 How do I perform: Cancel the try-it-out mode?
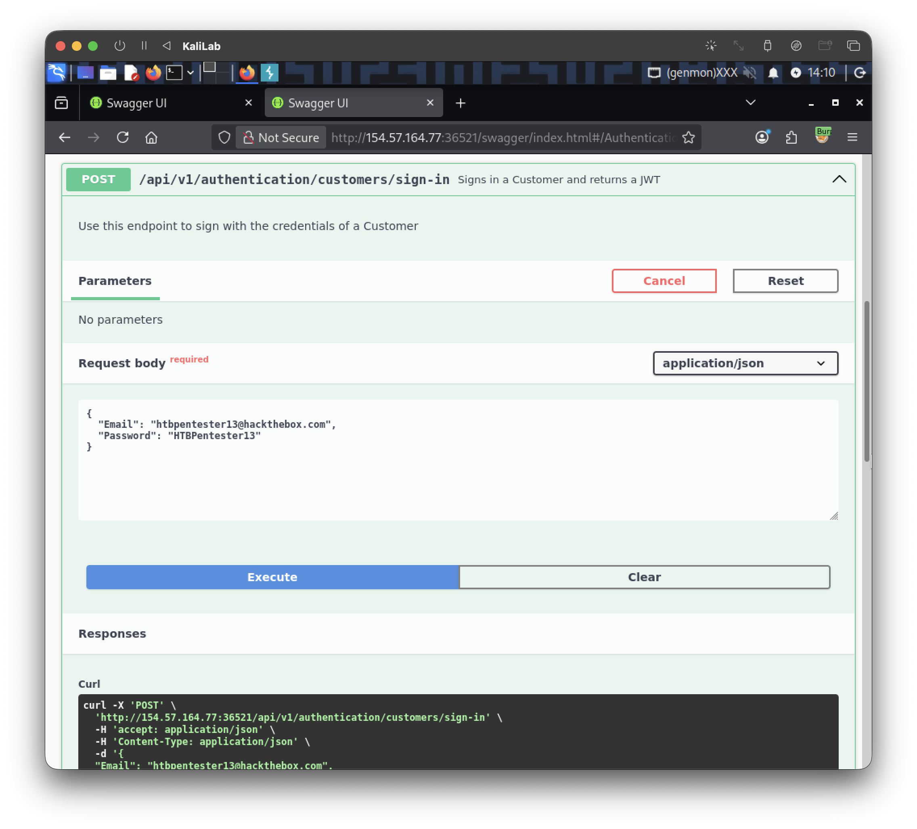pos(664,281)
